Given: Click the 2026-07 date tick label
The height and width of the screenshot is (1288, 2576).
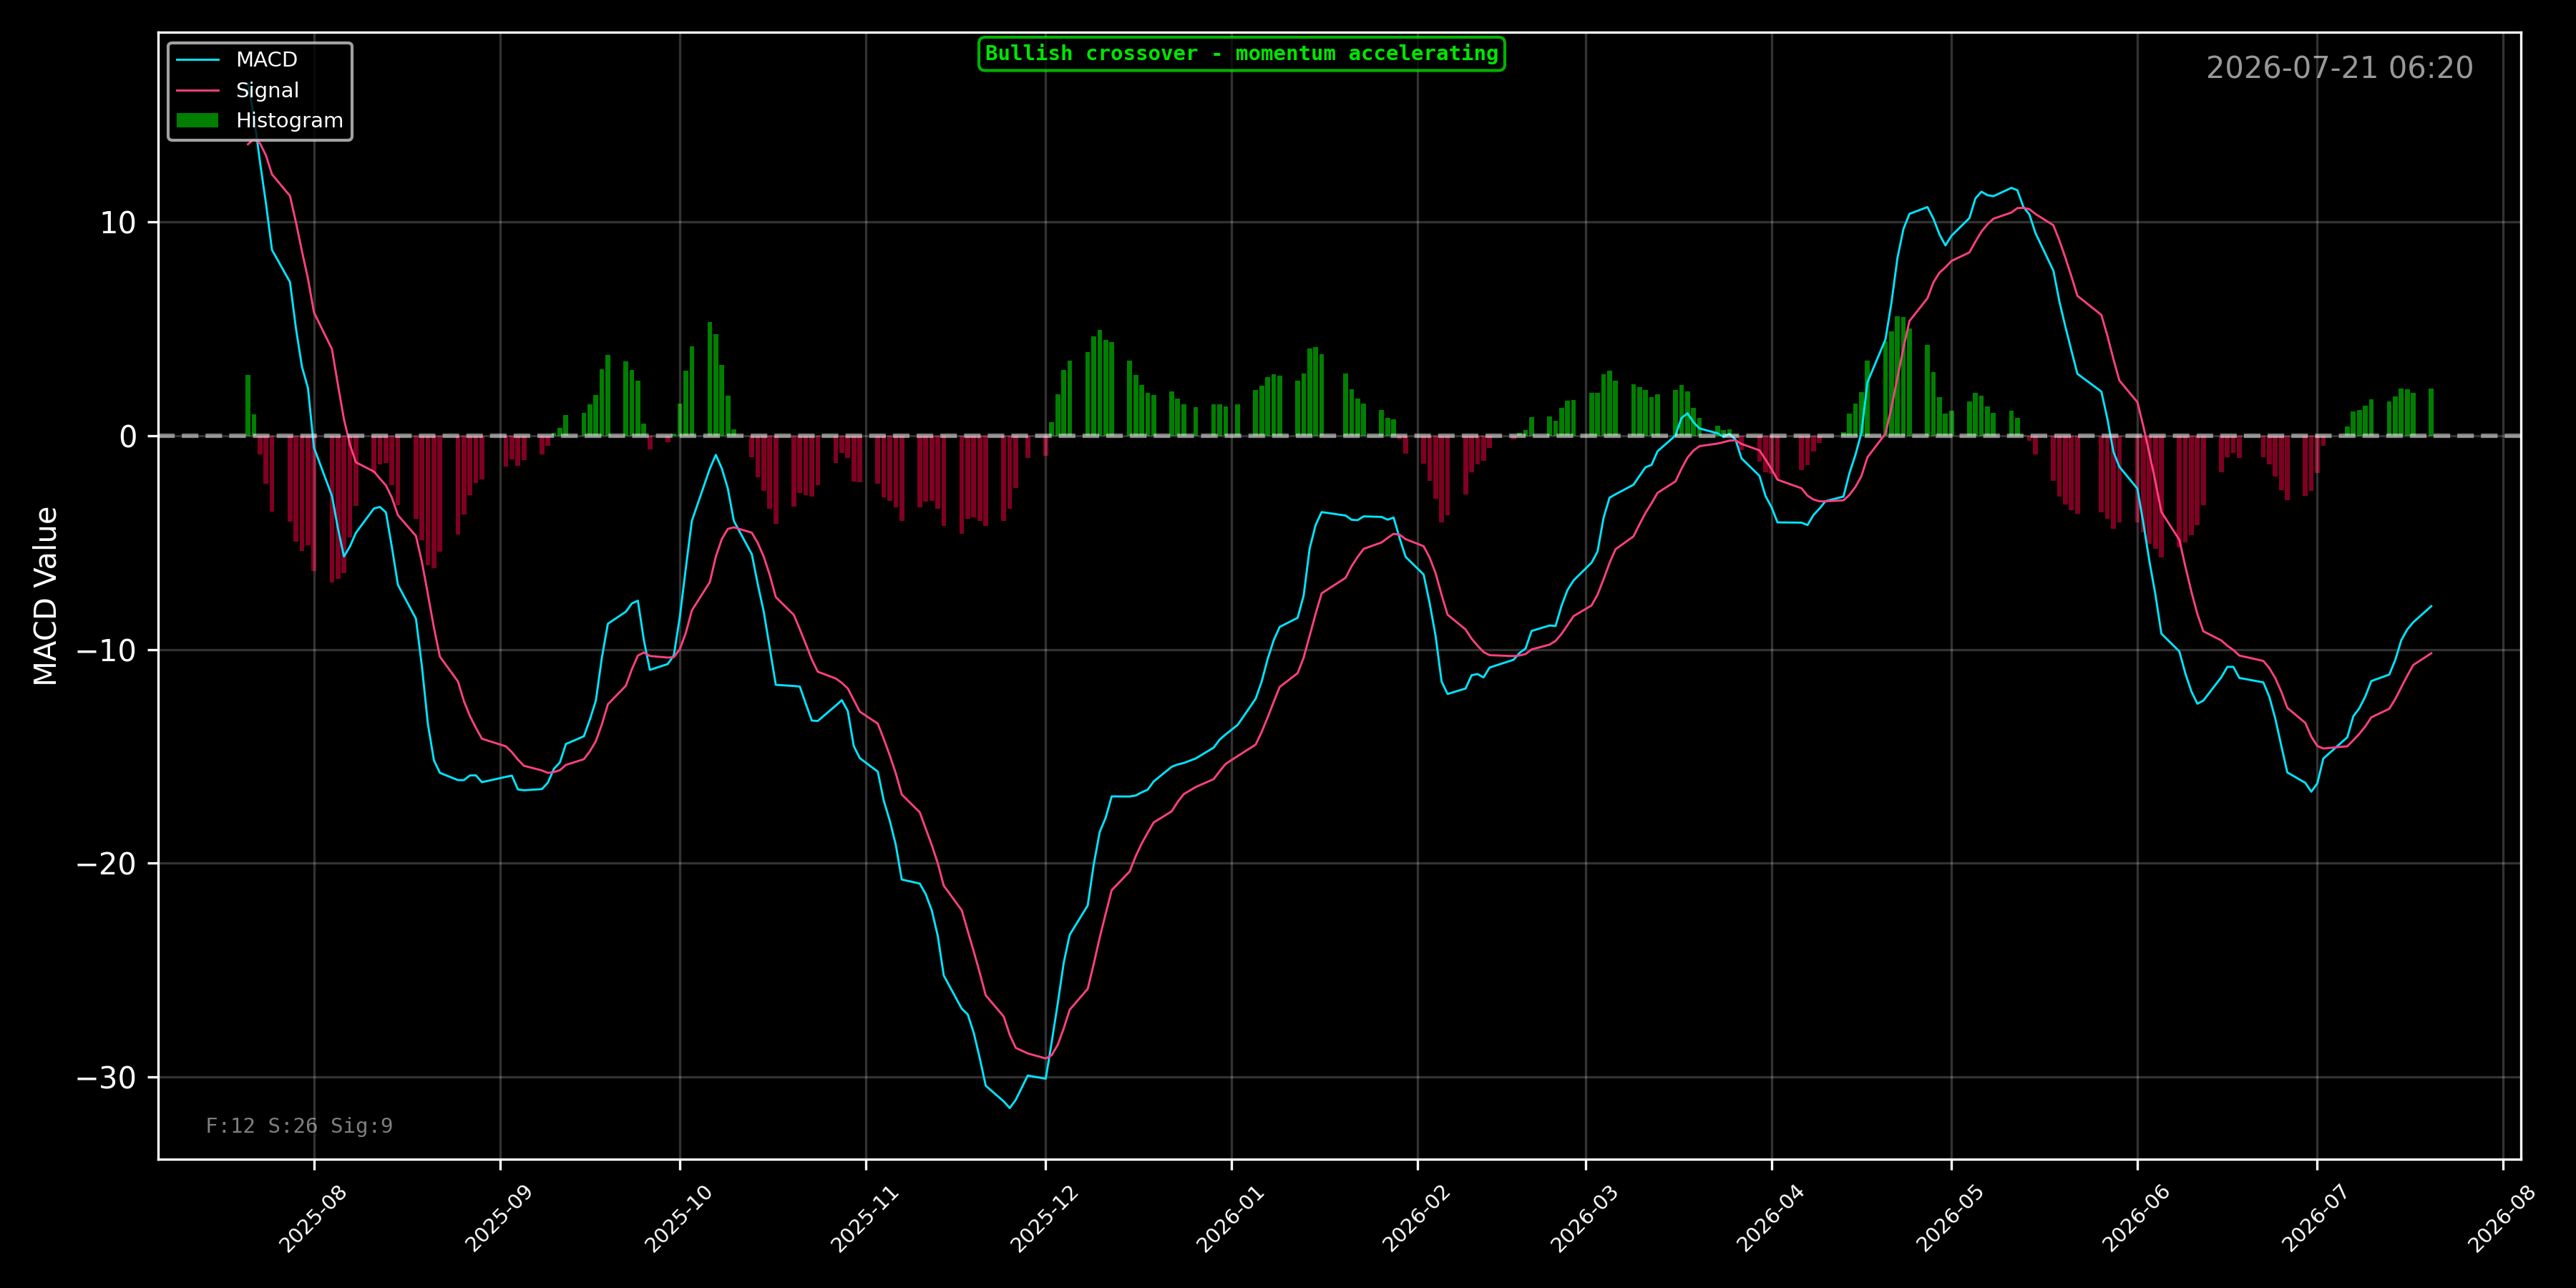Looking at the screenshot, I should click(x=2315, y=1218).
